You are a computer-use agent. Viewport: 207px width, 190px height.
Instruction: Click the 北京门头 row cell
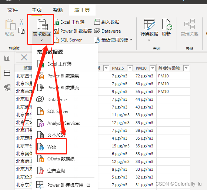tap(23, 130)
